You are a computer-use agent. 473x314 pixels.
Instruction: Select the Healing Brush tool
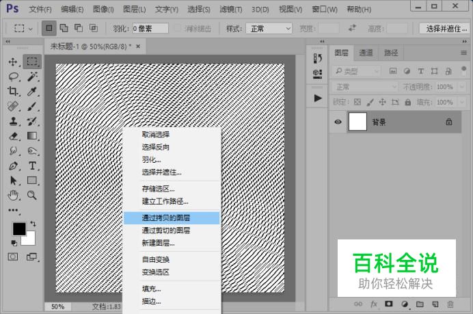point(13,106)
